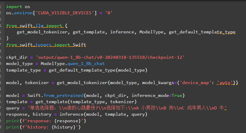Screen dimensions: 246x133
Task: Click 'qwen_1_8b_chat' model type attribute
Action: [x=86, y=64]
